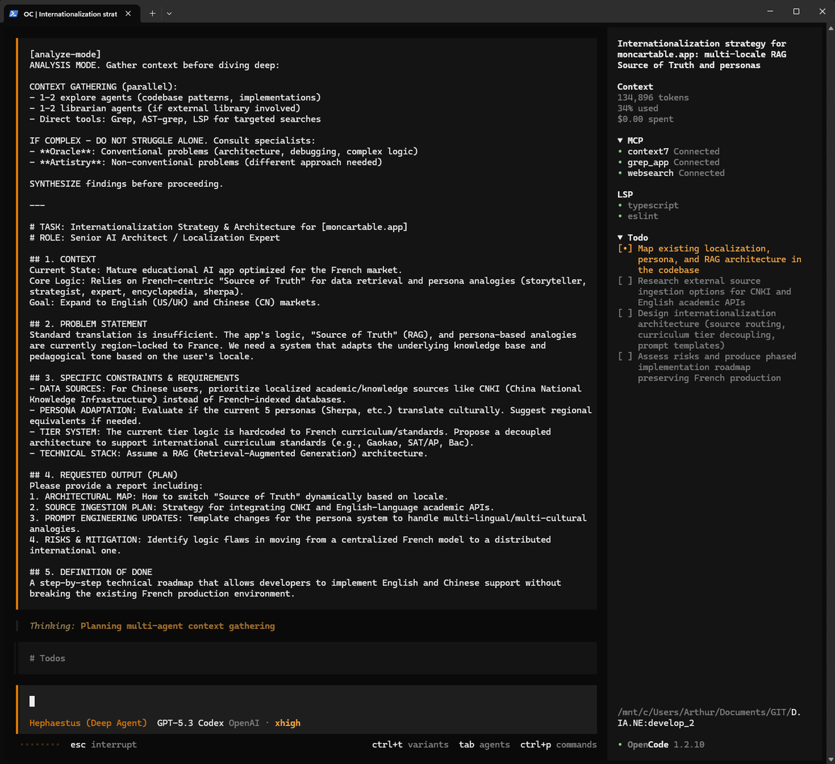
Task: Click the Context heading in sidebar
Action: point(635,87)
